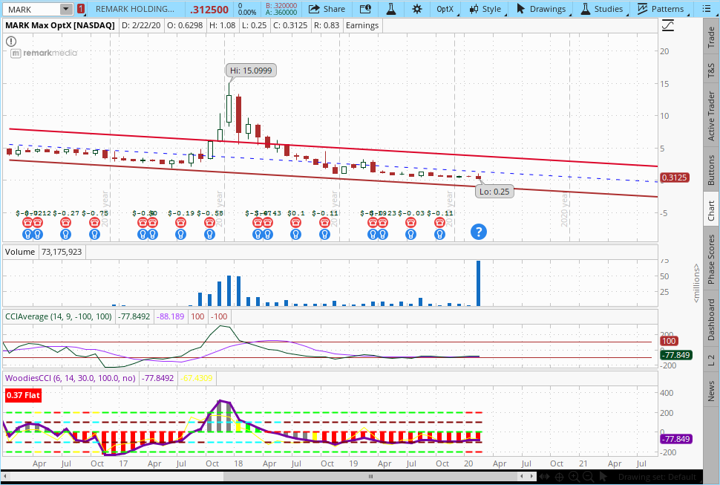The width and height of the screenshot is (720, 485).
Task: Click the red number 1 linking badge
Action: (x=80, y=9)
